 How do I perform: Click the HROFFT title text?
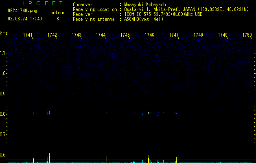[x=42, y=3]
